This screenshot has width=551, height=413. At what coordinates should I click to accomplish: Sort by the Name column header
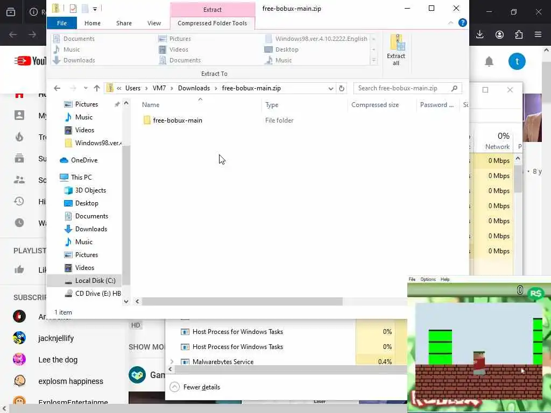[x=151, y=105]
